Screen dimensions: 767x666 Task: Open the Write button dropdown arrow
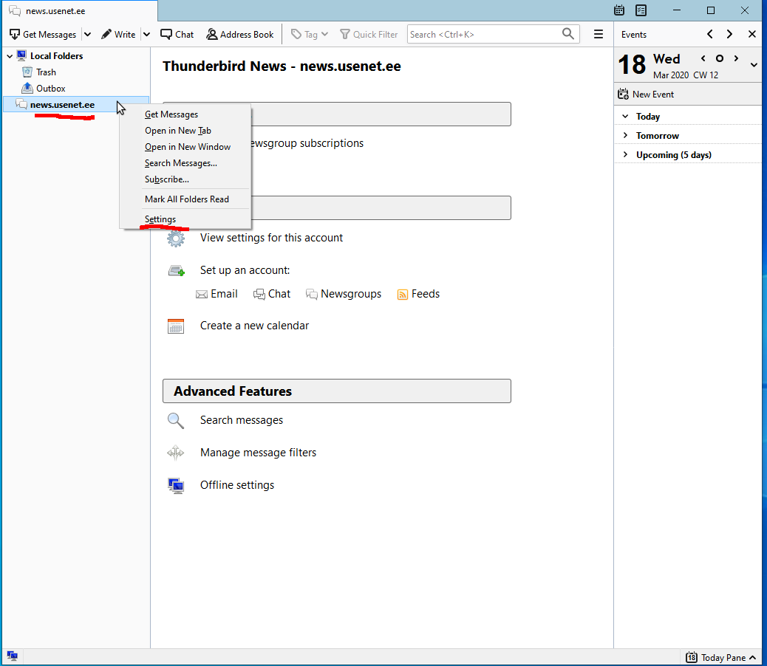click(x=146, y=35)
